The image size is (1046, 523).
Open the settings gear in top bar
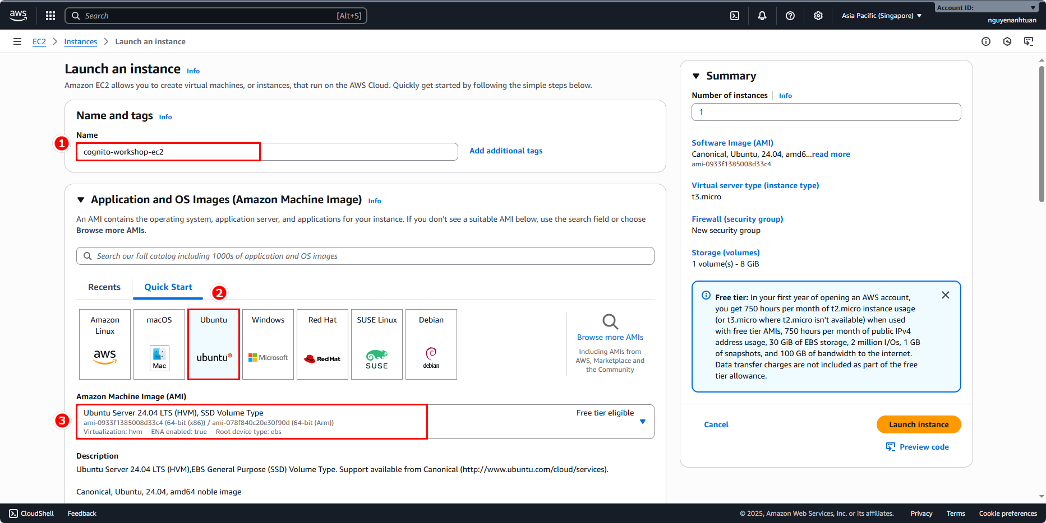click(x=818, y=16)
